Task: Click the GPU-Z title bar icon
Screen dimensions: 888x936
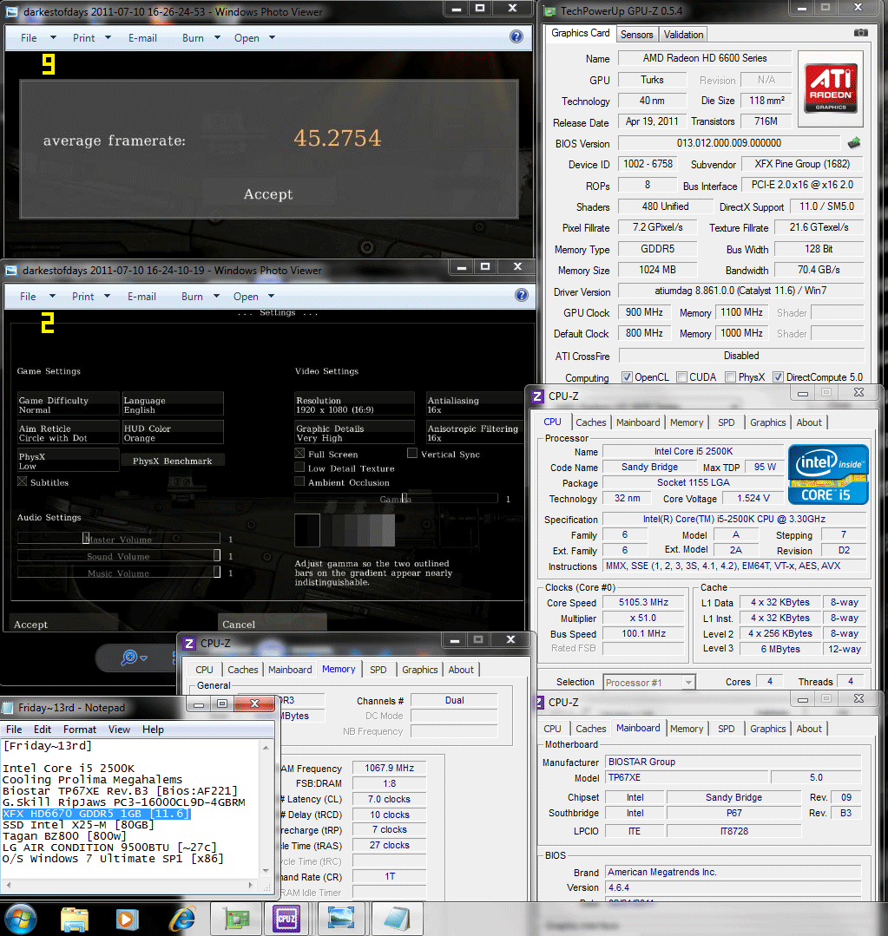Action: (549, 10)
